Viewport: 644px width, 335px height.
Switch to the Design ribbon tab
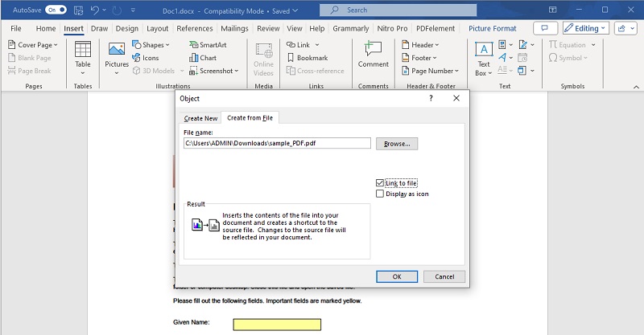click(x=127, y=28)
